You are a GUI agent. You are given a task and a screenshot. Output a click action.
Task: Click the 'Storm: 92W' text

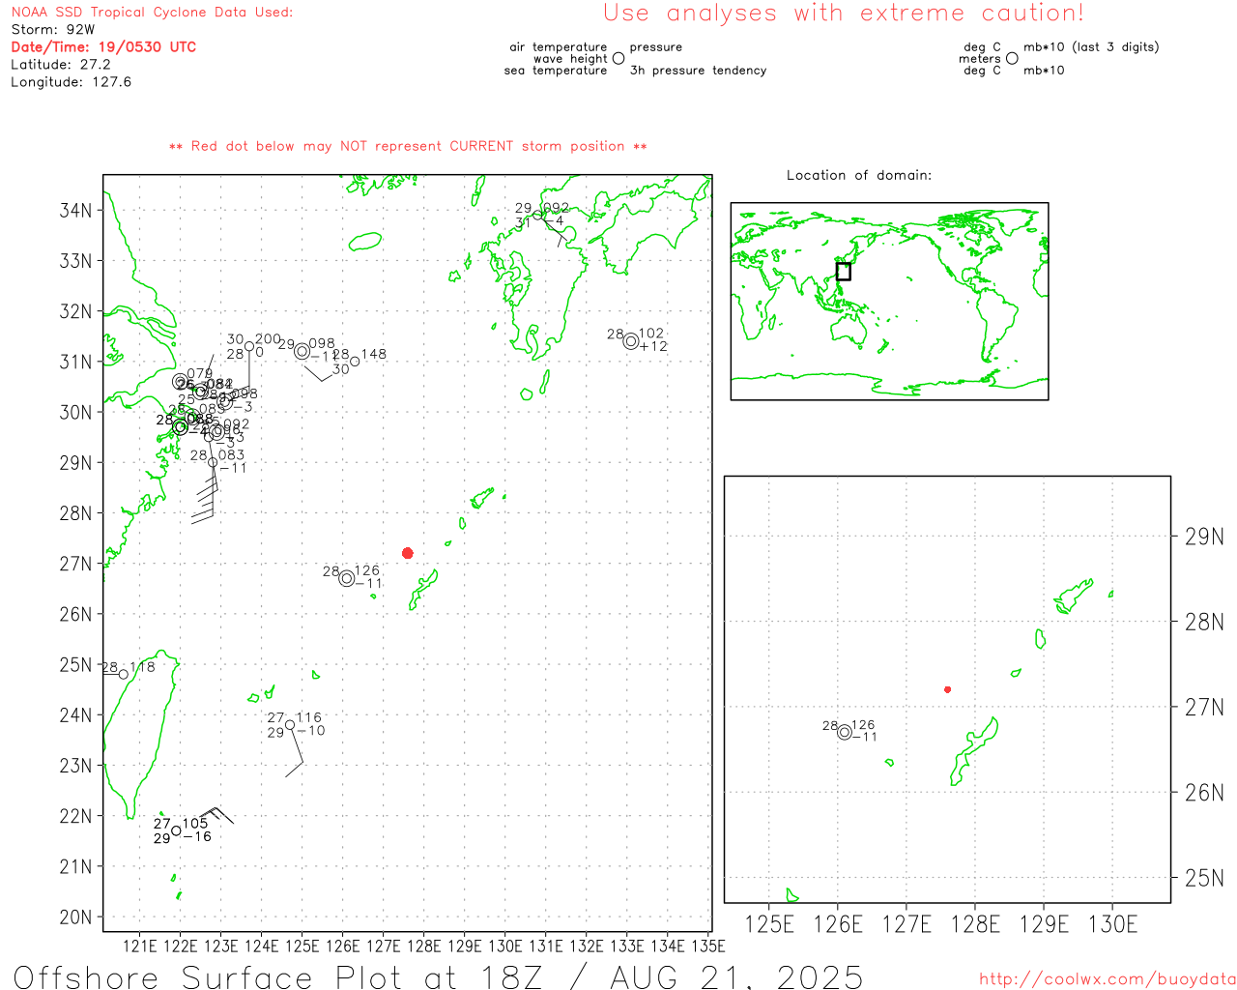tap(53, 30)
